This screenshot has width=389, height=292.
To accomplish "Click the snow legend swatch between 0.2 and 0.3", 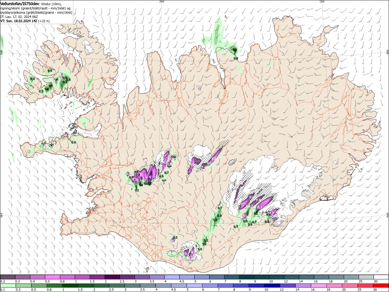I will coord(8,277).
